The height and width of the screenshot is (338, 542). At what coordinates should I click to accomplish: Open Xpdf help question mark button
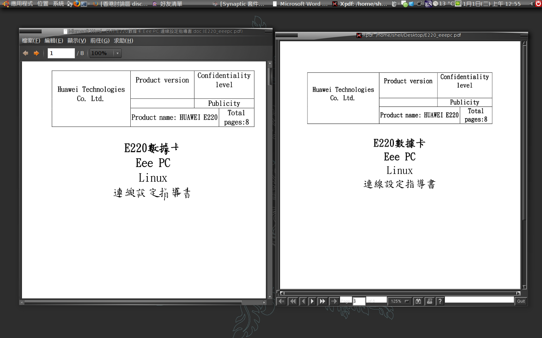[x=440, y=301]
